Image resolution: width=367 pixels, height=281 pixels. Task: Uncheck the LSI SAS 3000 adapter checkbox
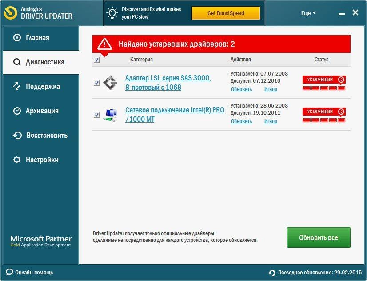(x=96, y=83)
